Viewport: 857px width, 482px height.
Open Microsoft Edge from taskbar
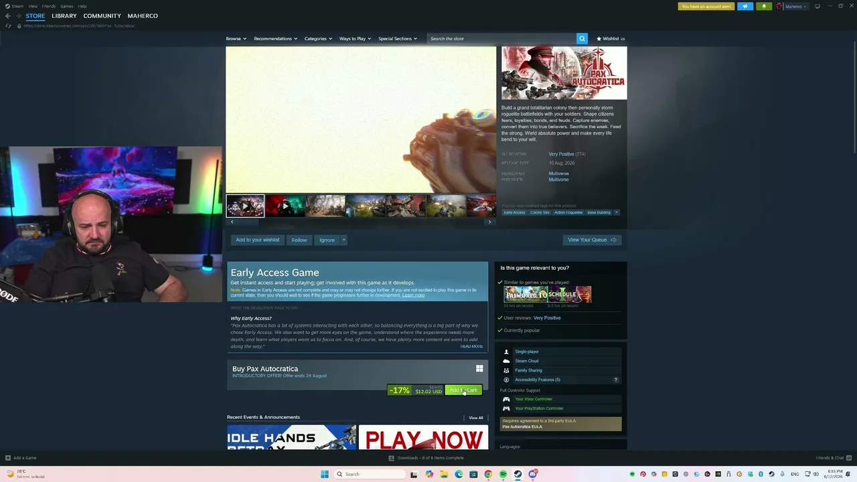[459, 474]
